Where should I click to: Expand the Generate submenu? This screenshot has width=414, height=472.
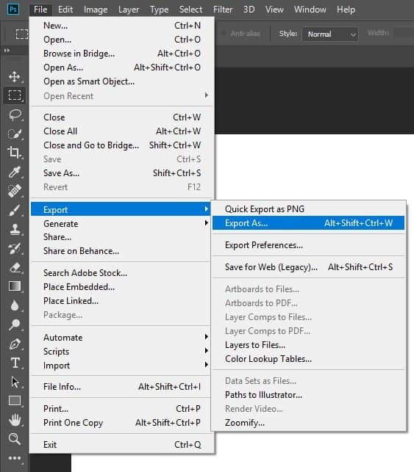pos(122,223)
